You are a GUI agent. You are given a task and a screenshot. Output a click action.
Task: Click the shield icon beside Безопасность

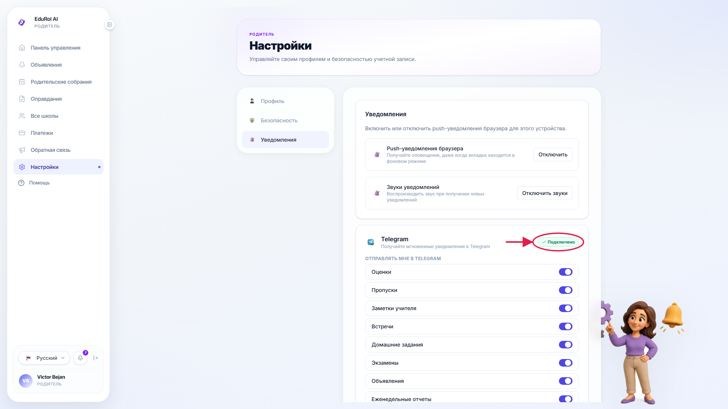tap(252, 120)
